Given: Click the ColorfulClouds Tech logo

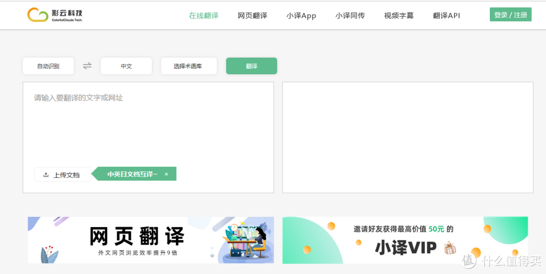Looking at the screenshot, I should tap(55, 15).
